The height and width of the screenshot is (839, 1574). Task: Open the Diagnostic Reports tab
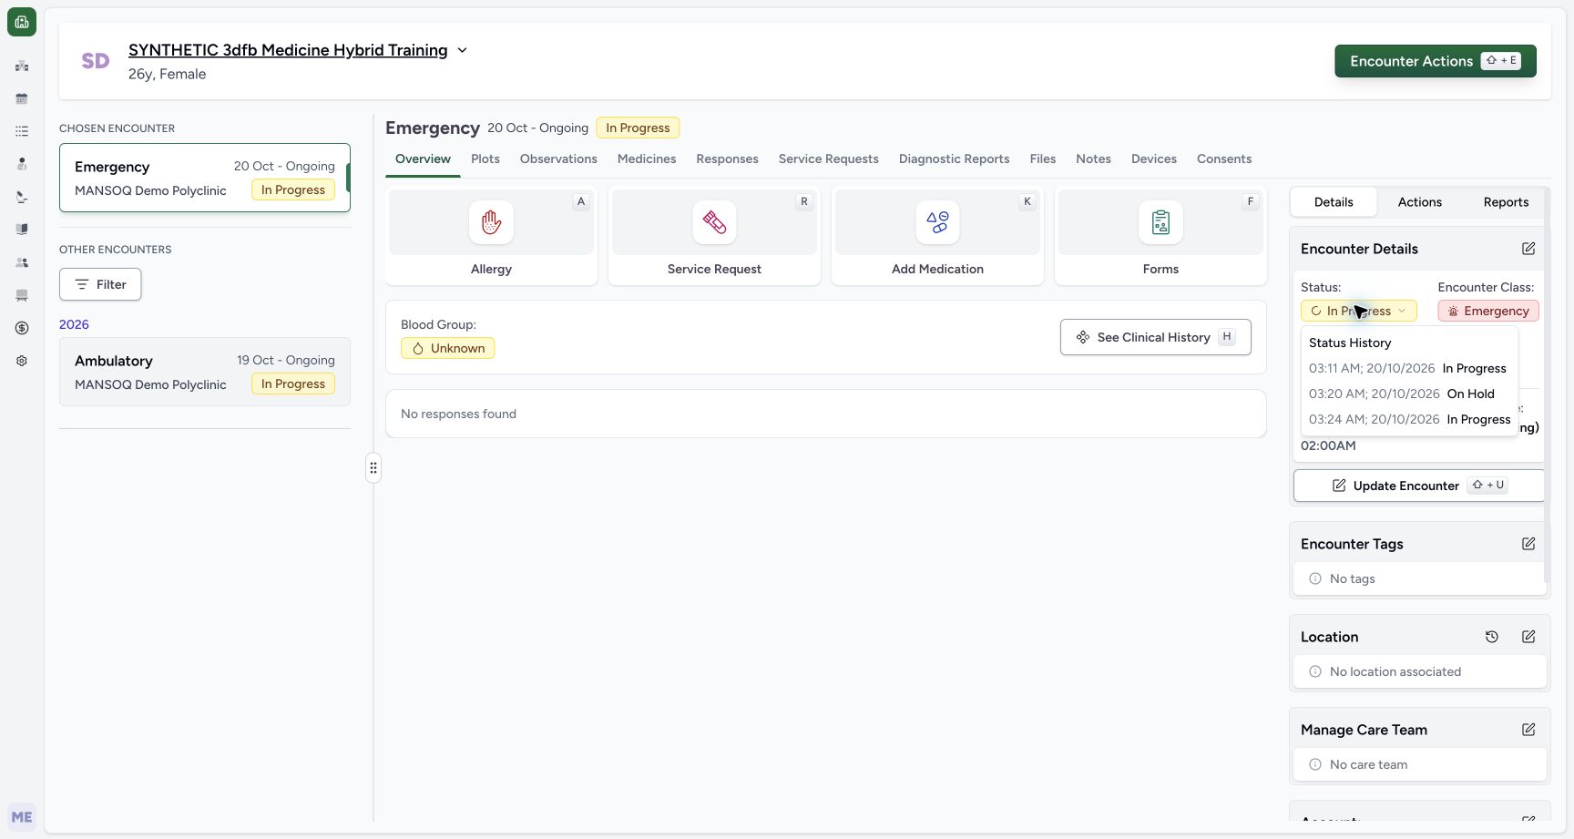pyautogui.click(x=954, y=159)
